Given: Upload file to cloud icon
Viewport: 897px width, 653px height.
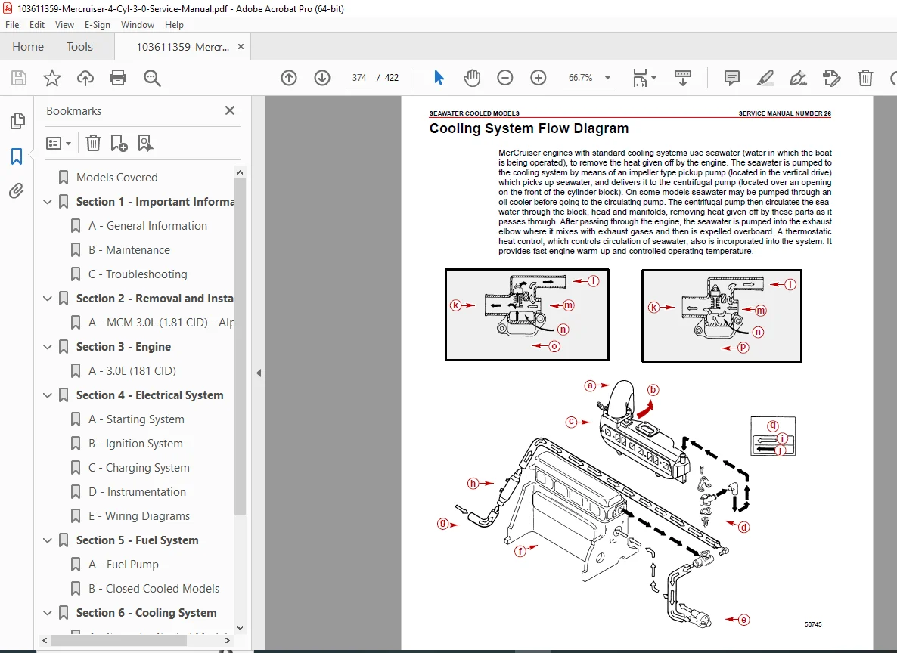Looking at the screenshot, I should pyautogui.click(x=85, y=78).
